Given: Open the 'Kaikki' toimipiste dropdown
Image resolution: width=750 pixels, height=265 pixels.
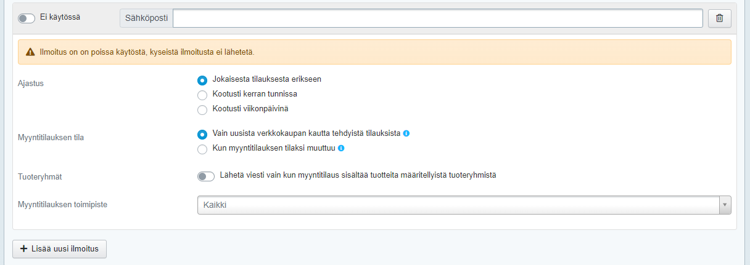Looking at the screenshot, I should click(x=458, y=205).
